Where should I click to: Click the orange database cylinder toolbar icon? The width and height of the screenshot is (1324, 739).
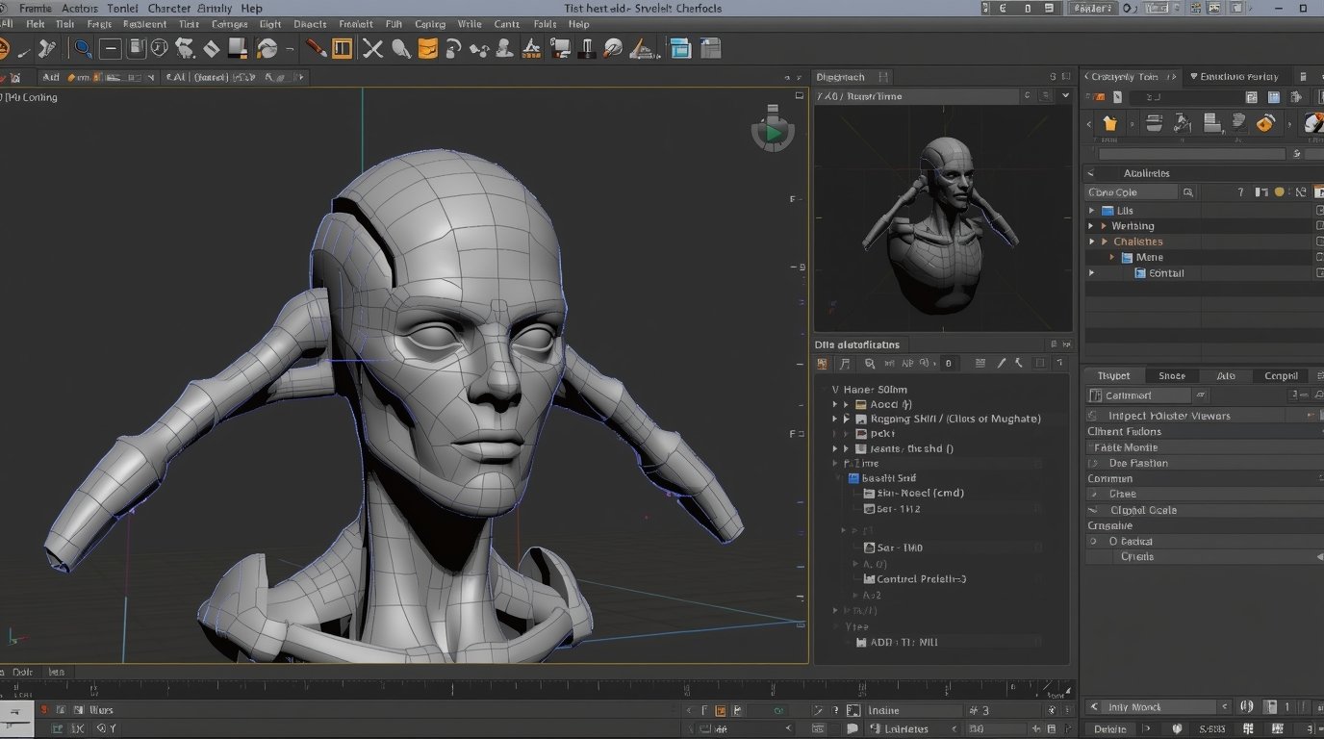coord(428,48)
